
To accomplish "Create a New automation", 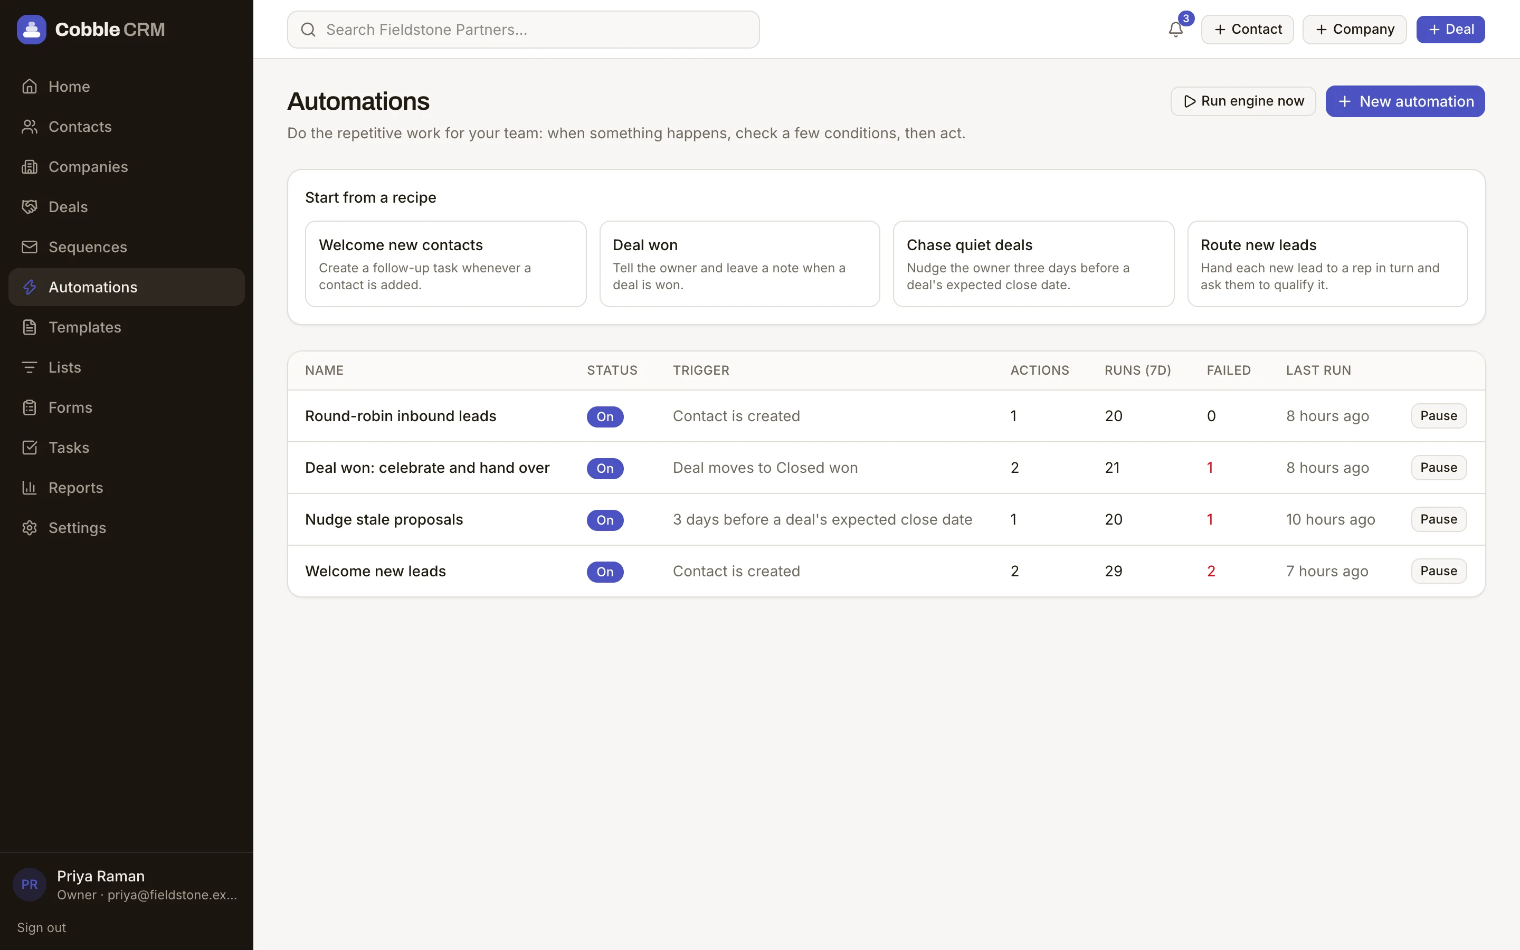I will click(x=1405, y=101).
